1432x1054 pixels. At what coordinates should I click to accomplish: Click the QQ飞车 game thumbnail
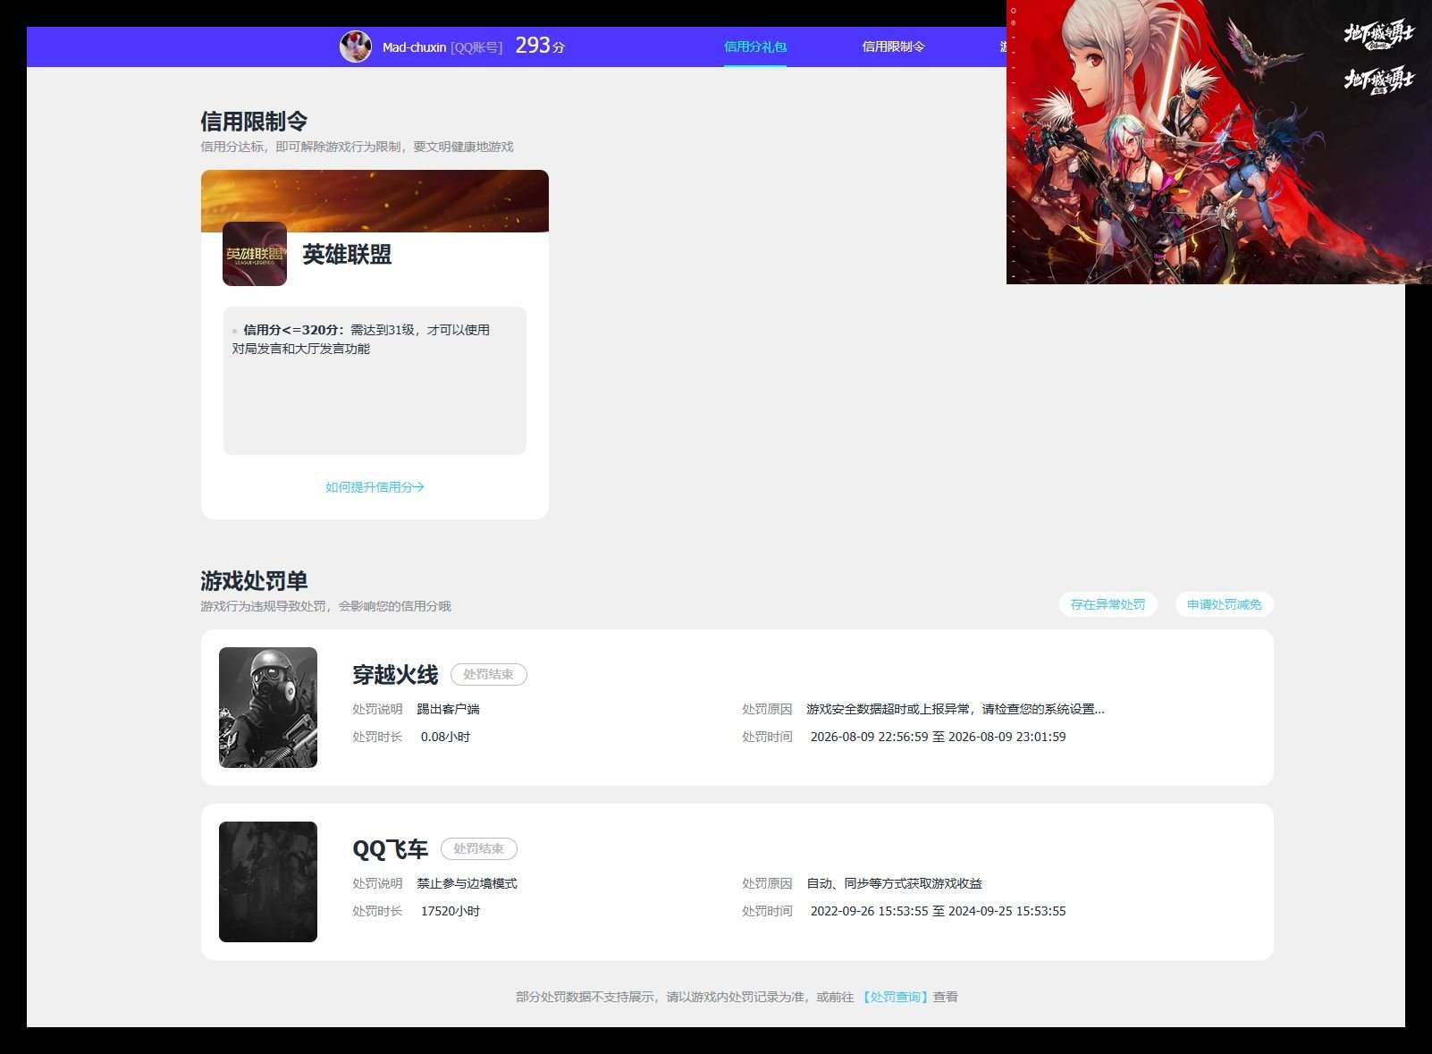[x=268, y=881]
